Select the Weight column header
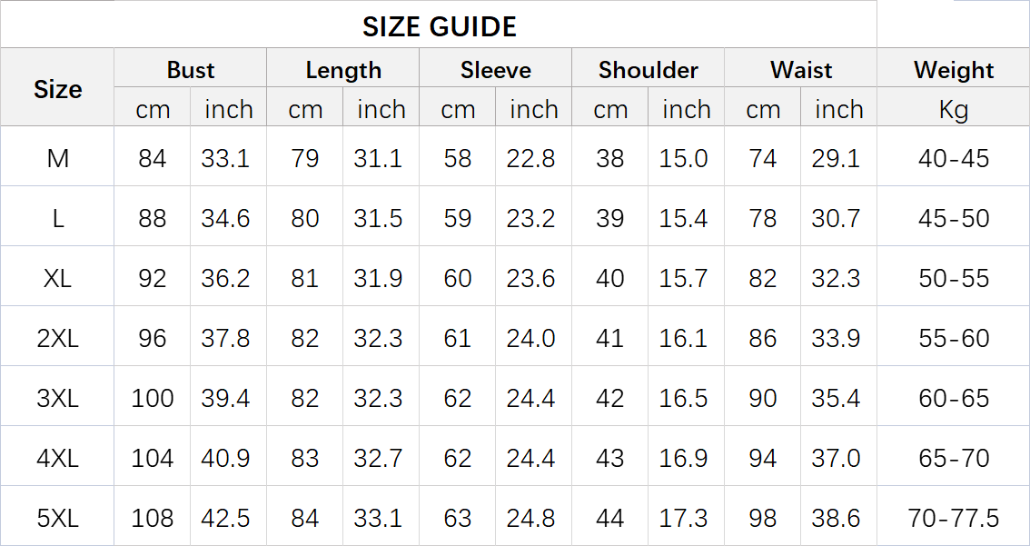The height and width of the screenshot is (546, 1030). click(x=954, y=70)
